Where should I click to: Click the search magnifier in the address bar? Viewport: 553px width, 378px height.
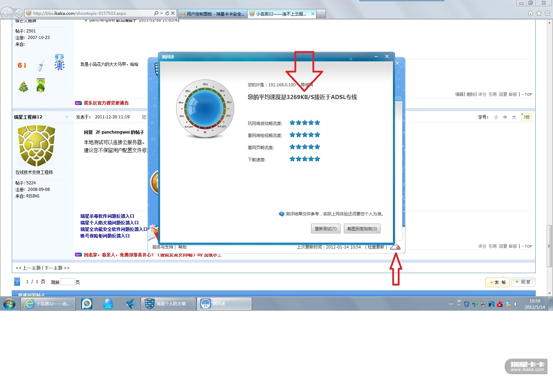point(156,13)
